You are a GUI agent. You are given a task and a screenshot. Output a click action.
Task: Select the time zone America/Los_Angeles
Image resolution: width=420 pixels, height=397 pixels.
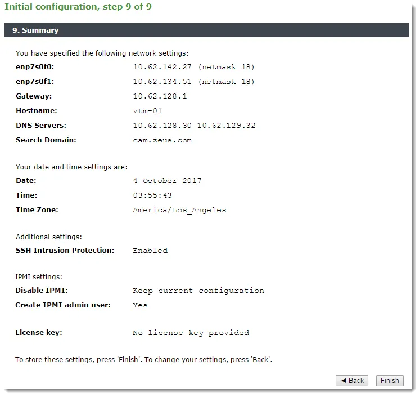pos(179,210)
